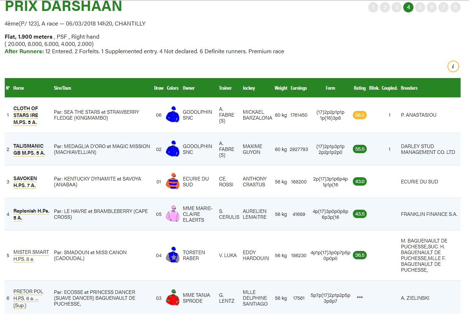Select race number 8
Screen dimensions: 469x314
(455, 7)
